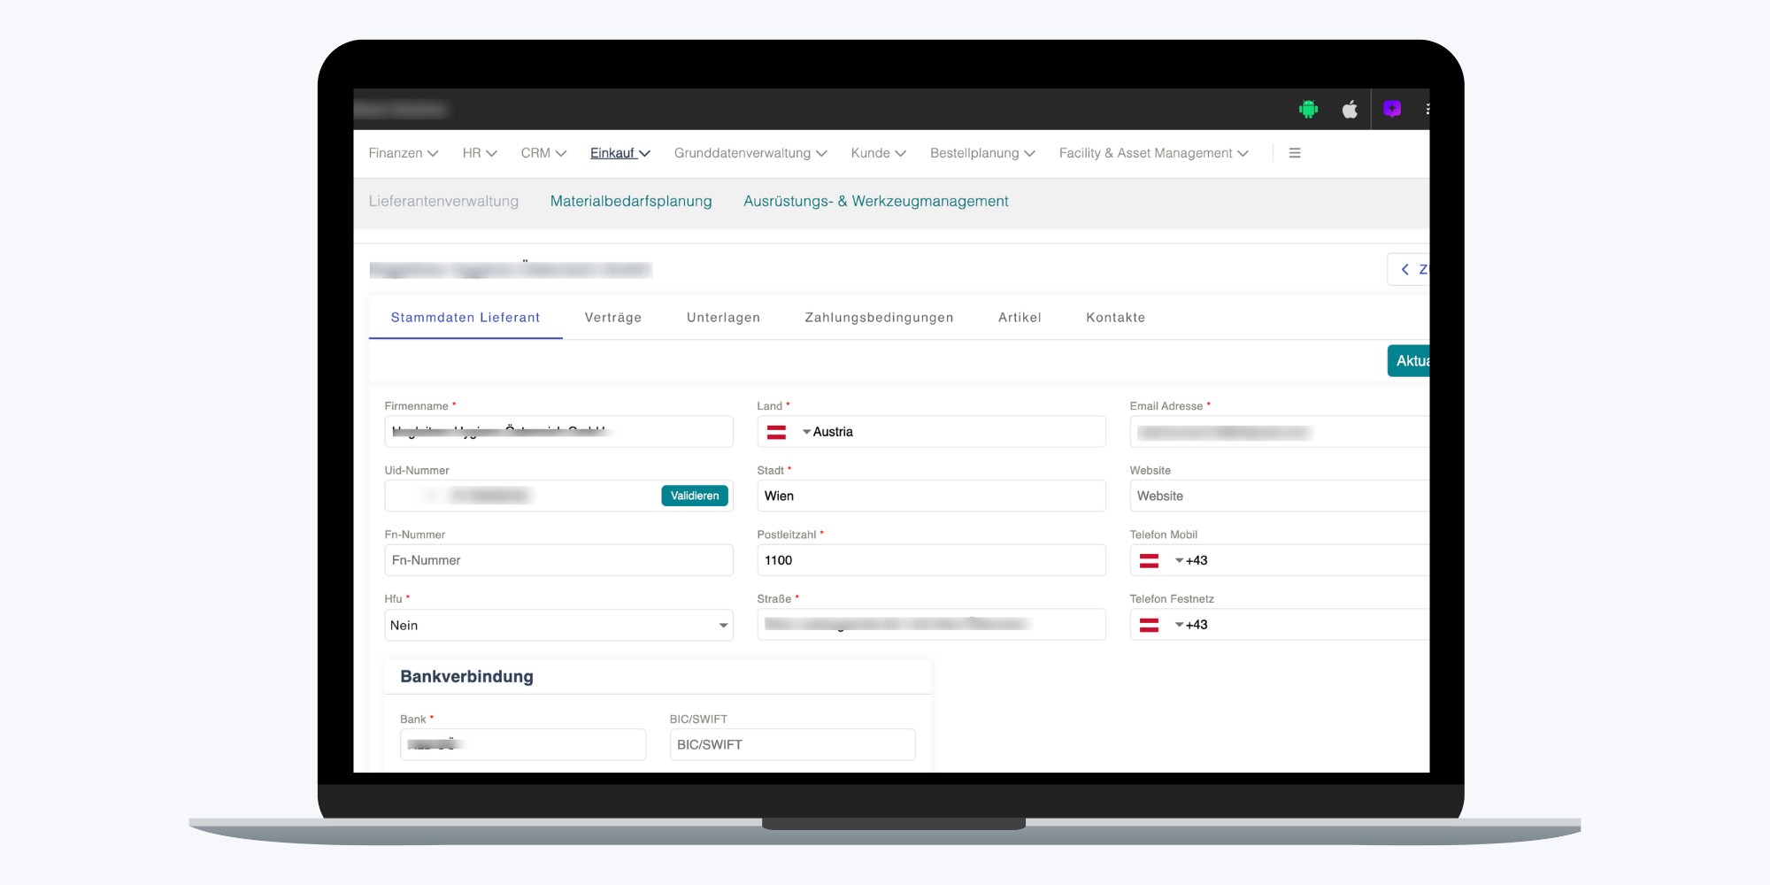
Task: Click the green Android app icon
Action: click(x=1308, y=110)
